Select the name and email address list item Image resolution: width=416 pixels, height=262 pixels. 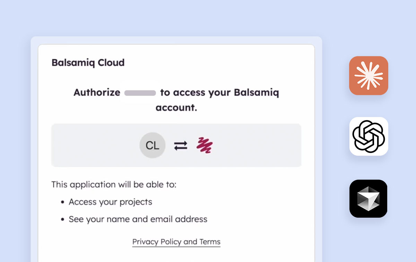tap(138, 219)
